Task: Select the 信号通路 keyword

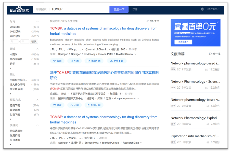Action: (x=15, y=140)
